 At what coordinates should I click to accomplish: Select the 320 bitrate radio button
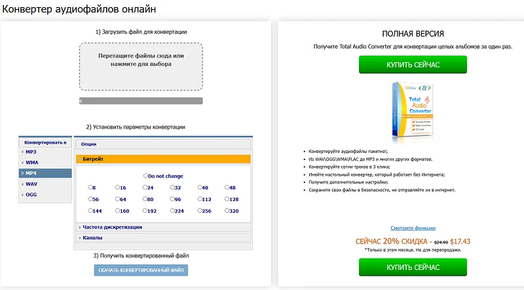227,211
